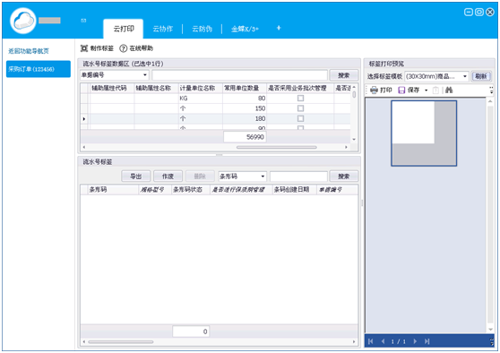
Task: Select 采购订单(123456) in sidebar
Action: point(39,69)
